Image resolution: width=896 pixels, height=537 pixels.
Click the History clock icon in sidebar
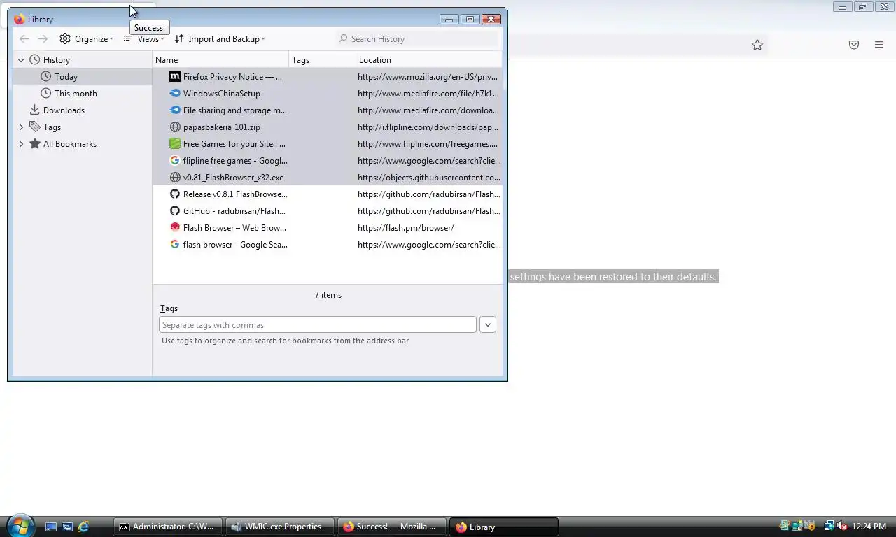35,60
